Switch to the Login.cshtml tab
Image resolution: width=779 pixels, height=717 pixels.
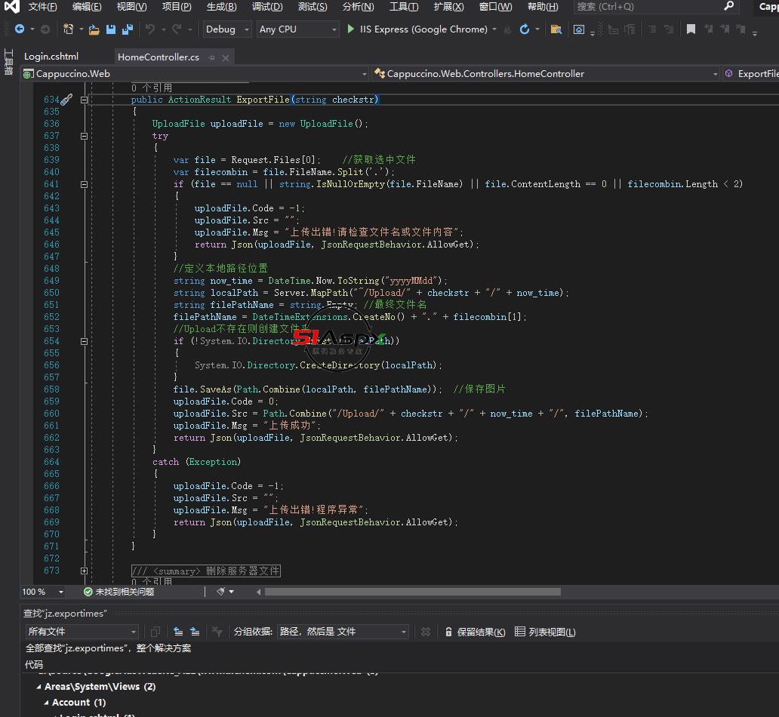[x=51, y=57]
